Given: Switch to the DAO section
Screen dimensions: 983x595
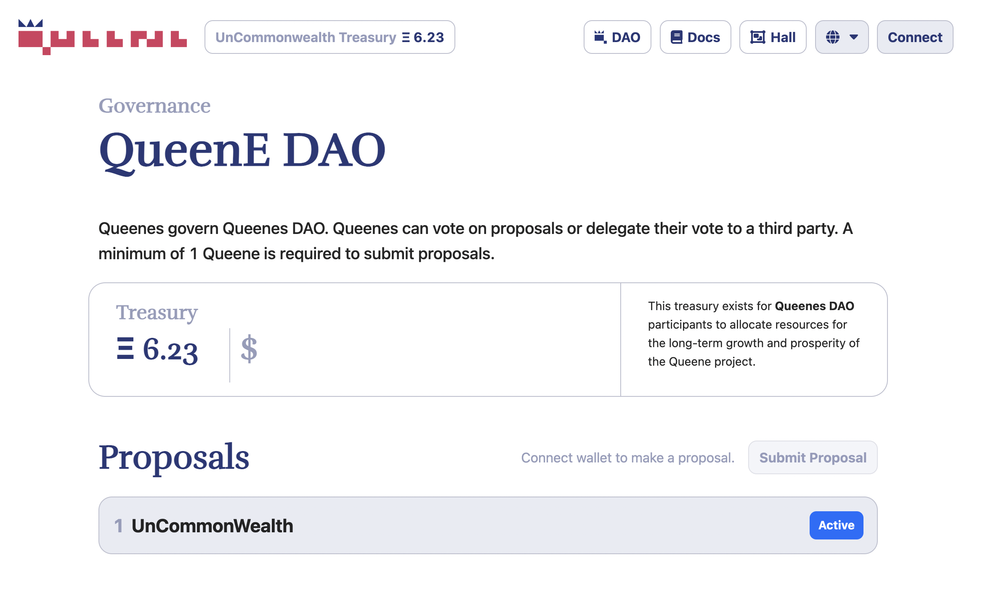Looking at the screenshot, I should (x=618, y=37).
